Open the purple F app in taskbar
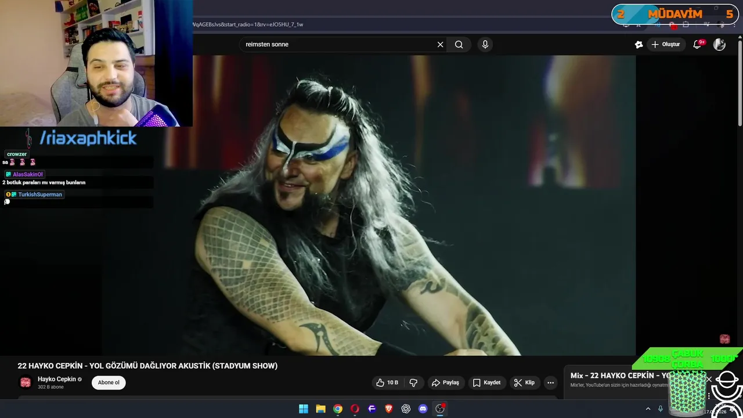The width and height of the screenshot is (743, 418). 372,409
